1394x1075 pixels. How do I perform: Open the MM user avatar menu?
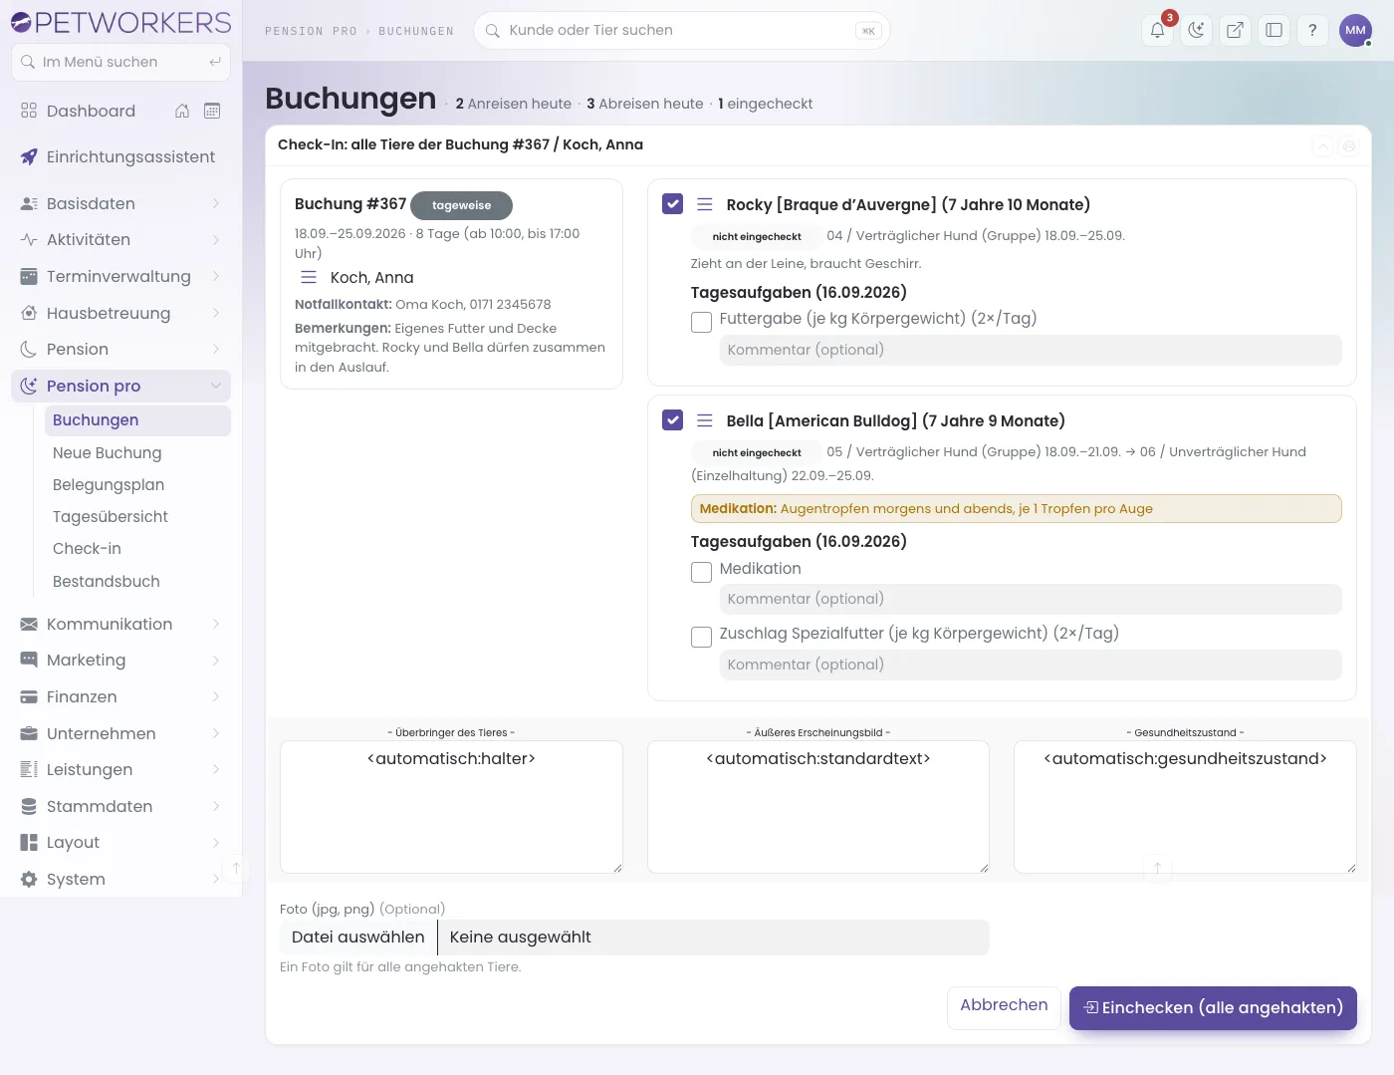click(x=1356, y=30)
